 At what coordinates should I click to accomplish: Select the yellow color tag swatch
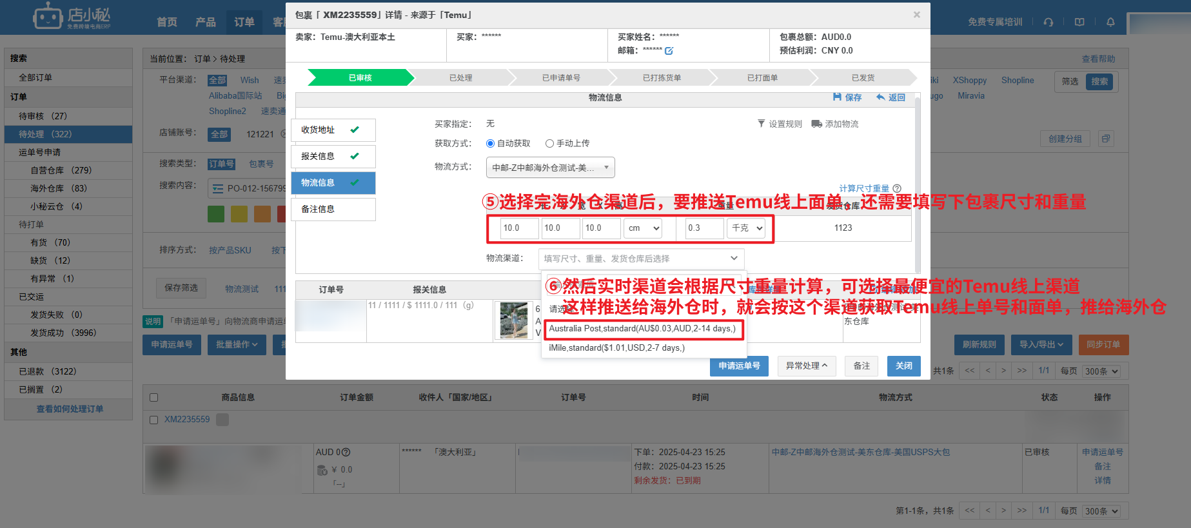[239, 214]
